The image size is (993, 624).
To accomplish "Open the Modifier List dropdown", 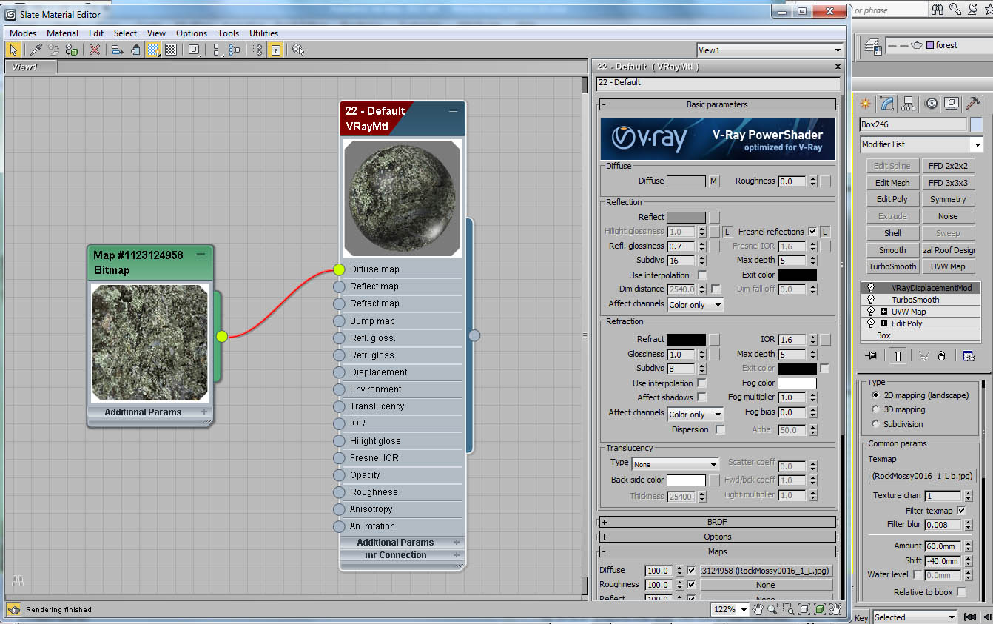I will click(921, 144).
